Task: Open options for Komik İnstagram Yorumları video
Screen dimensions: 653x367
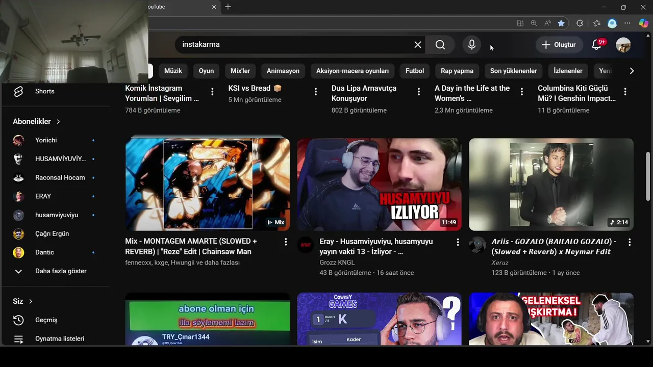Action: click(x=212, y=92)
